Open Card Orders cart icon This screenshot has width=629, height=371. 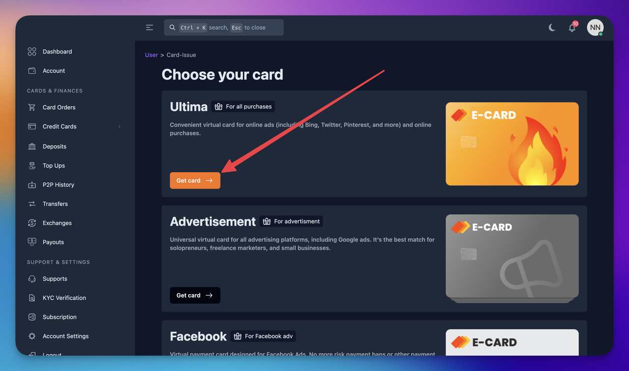click(x=32, y=107)
